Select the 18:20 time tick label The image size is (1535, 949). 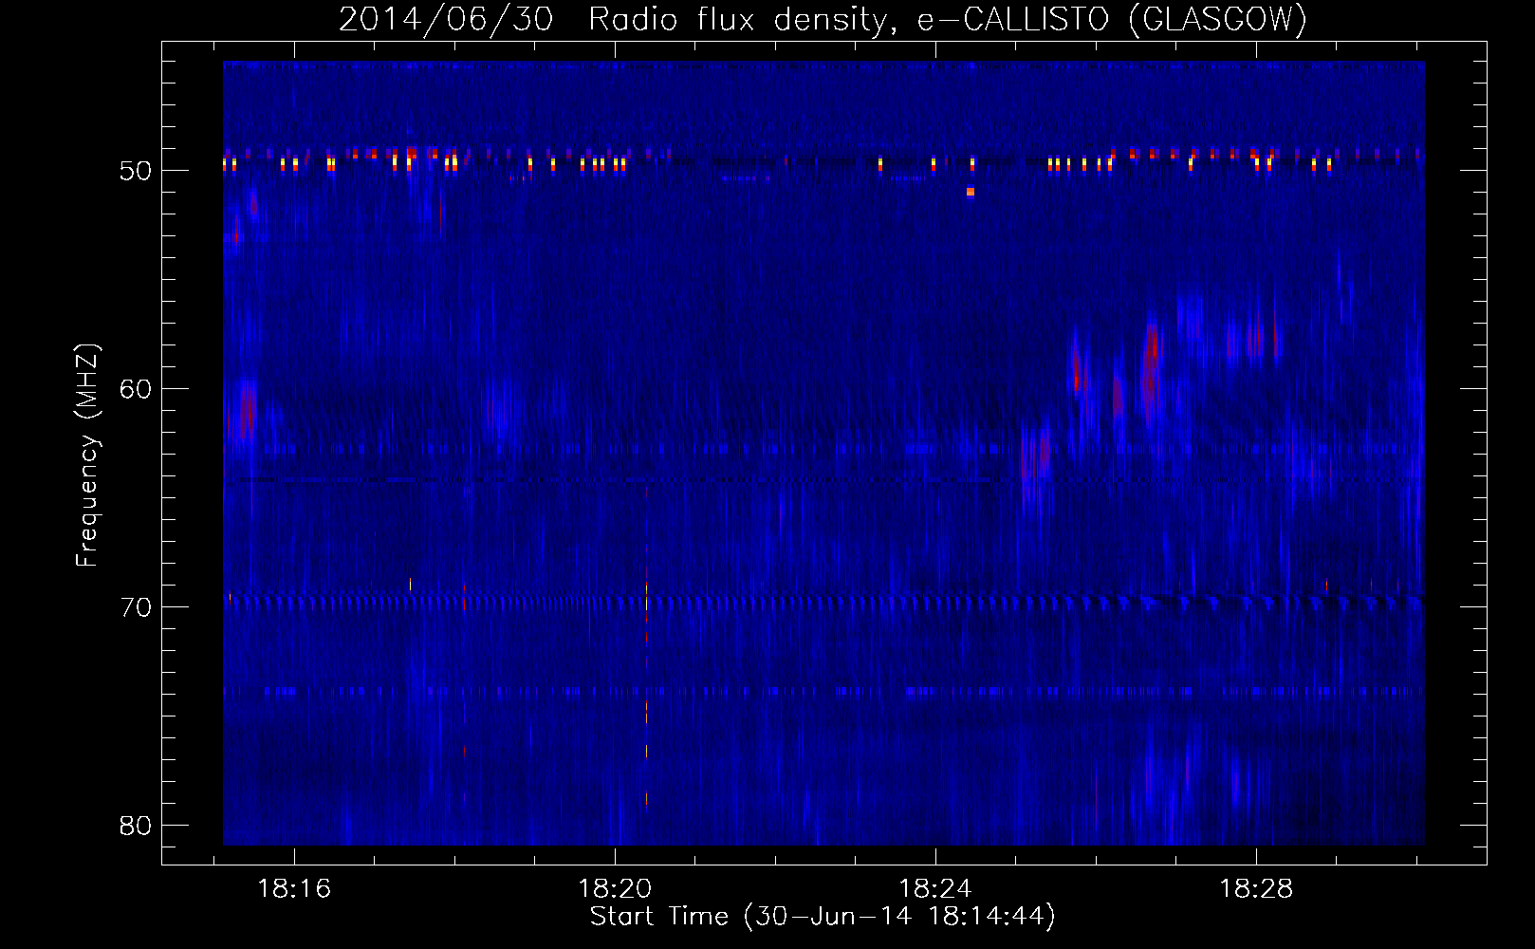click(615, 889)
